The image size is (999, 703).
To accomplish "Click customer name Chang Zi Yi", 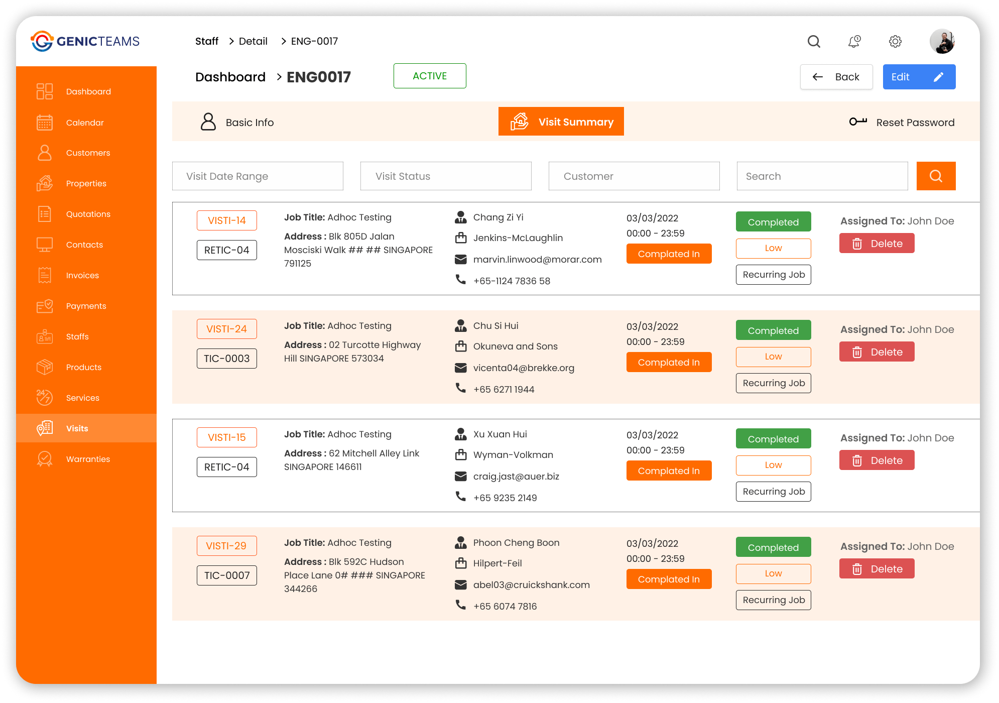I will pyautogui.click(x=498, y=217).
